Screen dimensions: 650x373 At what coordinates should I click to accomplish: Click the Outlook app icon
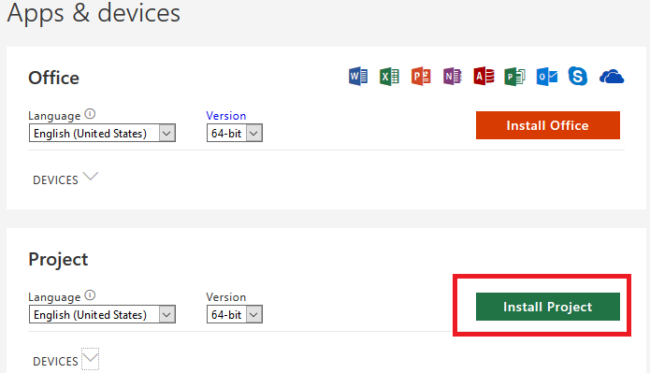point(547,77)
